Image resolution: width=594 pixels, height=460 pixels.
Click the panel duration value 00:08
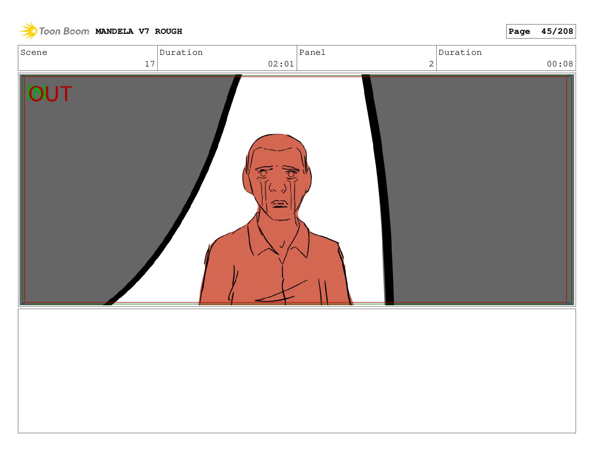560,64
